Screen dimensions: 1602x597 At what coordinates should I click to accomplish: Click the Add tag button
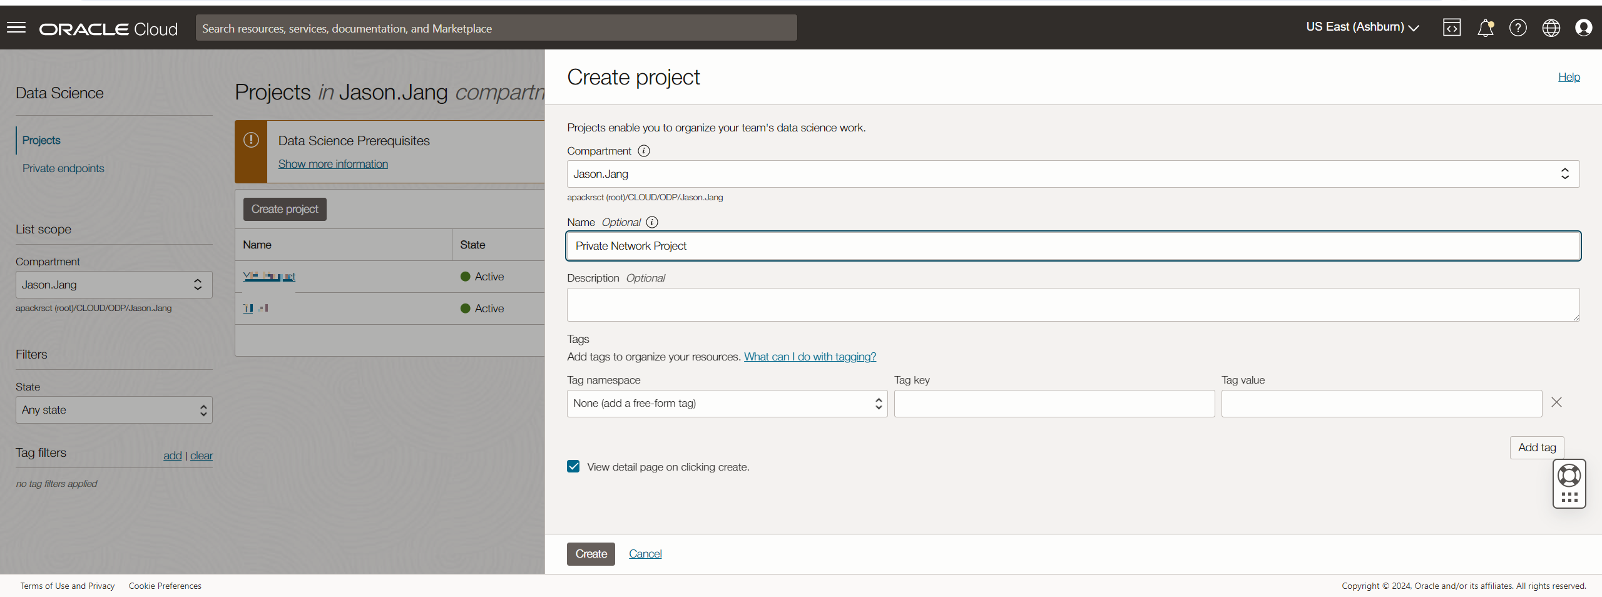pos(1537,447)
